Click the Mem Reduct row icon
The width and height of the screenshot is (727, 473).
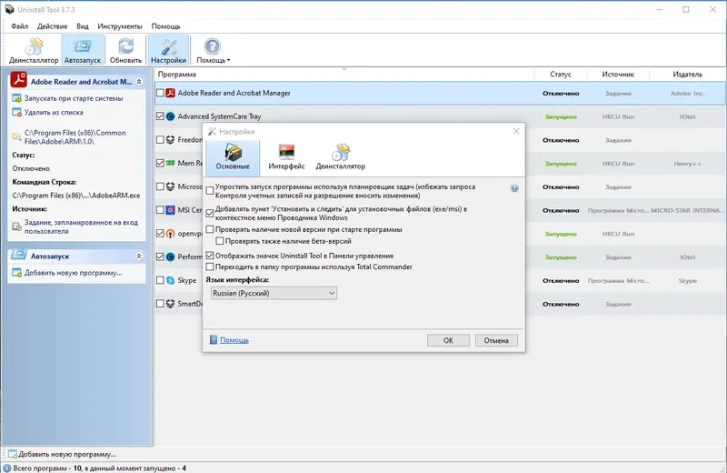170,163
